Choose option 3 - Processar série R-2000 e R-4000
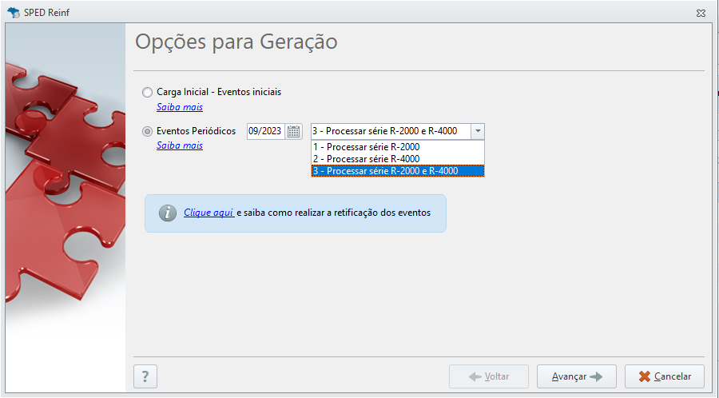The height and width of the screenshot is (398, 719). click(398, 170)
